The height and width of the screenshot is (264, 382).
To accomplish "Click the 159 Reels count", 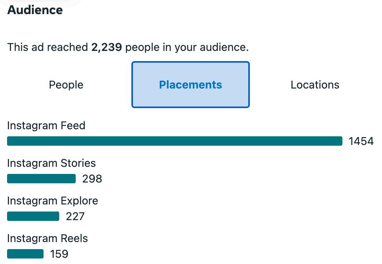I will click(x=59, y=254).
